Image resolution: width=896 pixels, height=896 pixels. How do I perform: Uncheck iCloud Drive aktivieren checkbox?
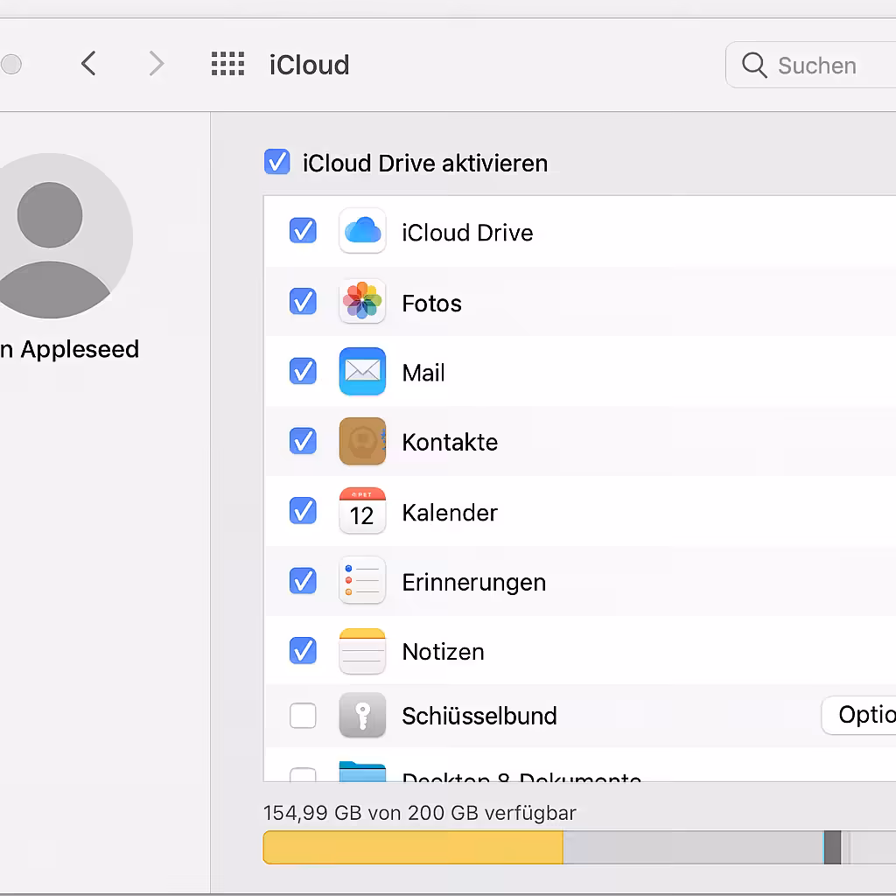pos(277,162)
